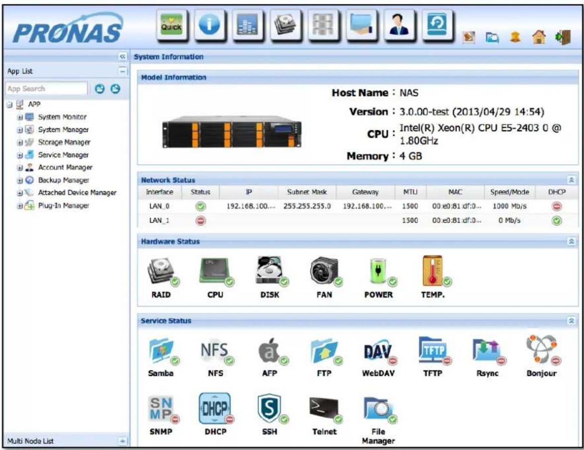Collapse the Network Status section

point(571,180)
